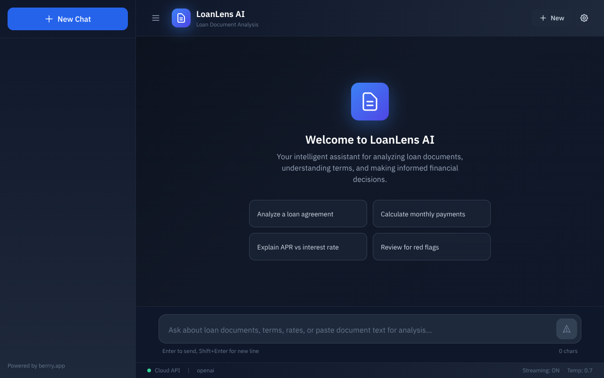The width and height of the screenshot is (604, 378).
Task: Click the New button in the header
Action: tap(551, 17)
